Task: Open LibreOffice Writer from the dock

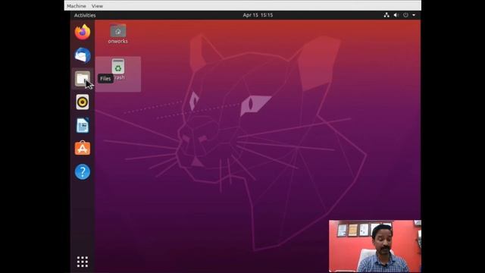Action: pyautogui.click(x=83, y=125)
